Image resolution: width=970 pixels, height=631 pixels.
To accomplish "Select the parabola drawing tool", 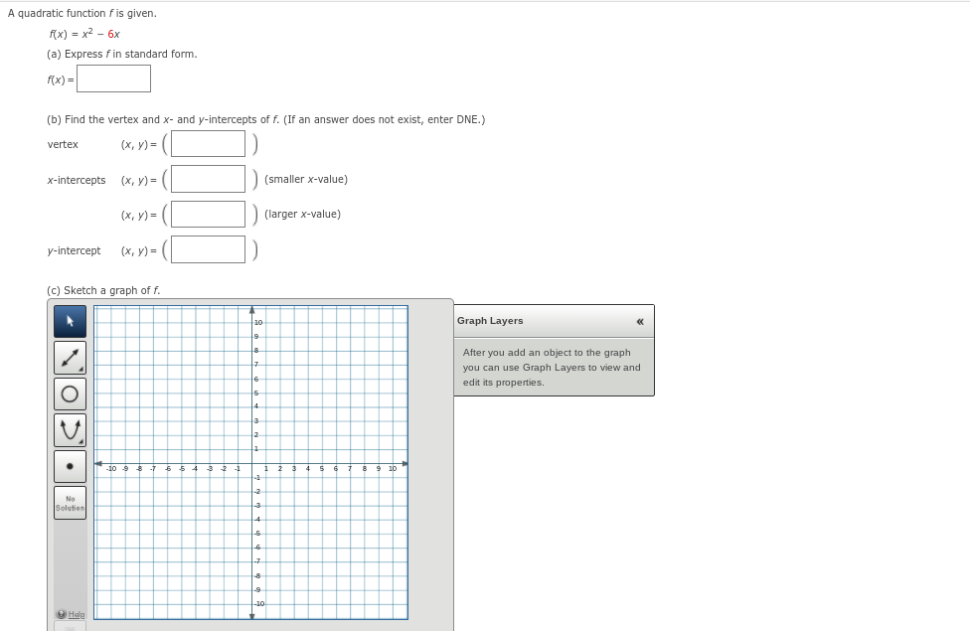I will (69, 429).
